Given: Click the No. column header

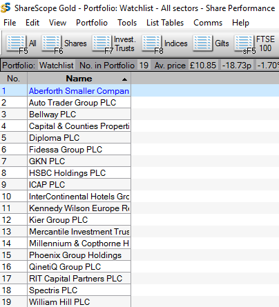Looking at the screenshot, I should tap(13, 79).
